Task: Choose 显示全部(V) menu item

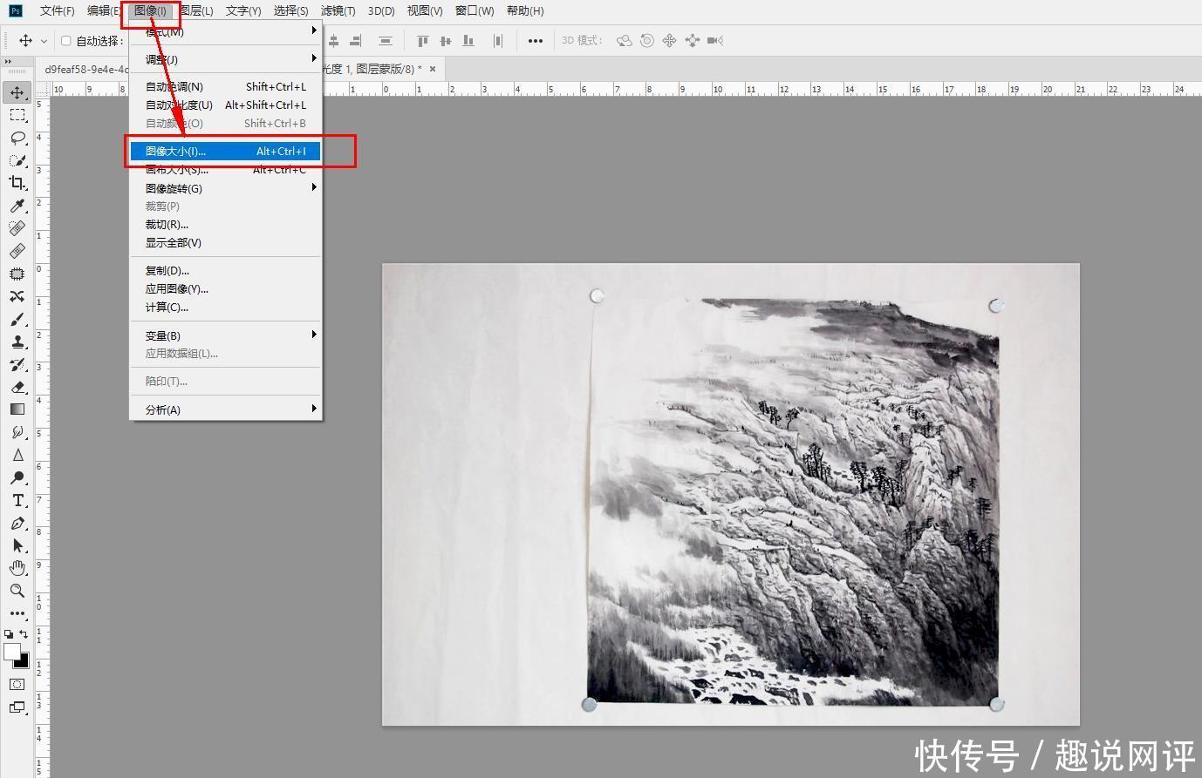Action: pos(225,243)
